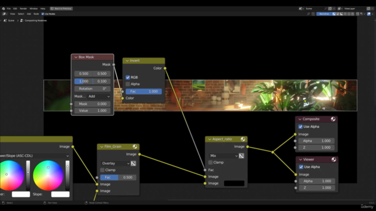Click the overlay toggle icon in header
Screen dimensions: 376x211
point(369,14)
